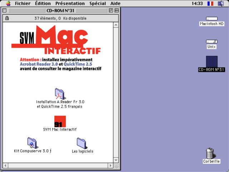The height and width of the screenshot is (172, 229).
Task: Open the Apple menu
Action: 8,3
